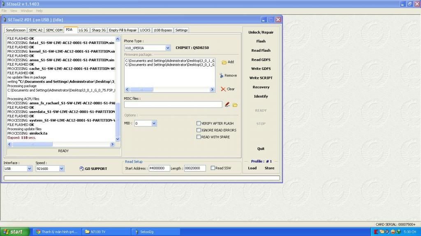Click firmware list scroll left arrow
The height and width of the screenshot is (236, 421).
click(127, 89)
